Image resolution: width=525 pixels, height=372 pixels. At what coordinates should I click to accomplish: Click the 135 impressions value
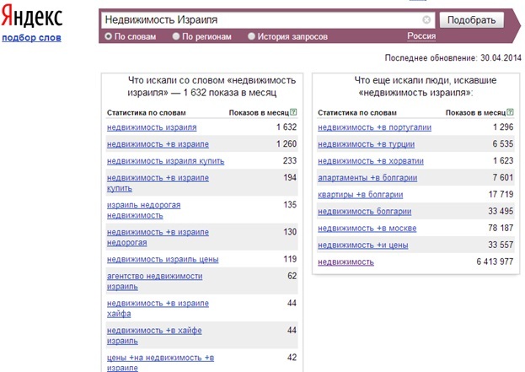pos(290,204)
